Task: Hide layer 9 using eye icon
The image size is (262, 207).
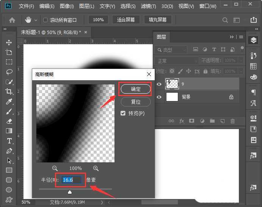Action: pos(159,84)
